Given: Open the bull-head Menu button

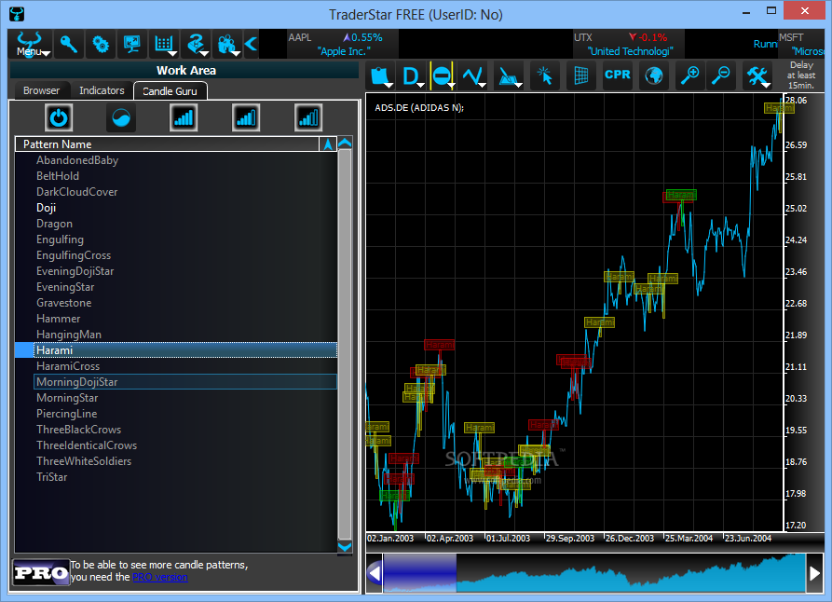Looking at the screenshot, I should [30, 44].
